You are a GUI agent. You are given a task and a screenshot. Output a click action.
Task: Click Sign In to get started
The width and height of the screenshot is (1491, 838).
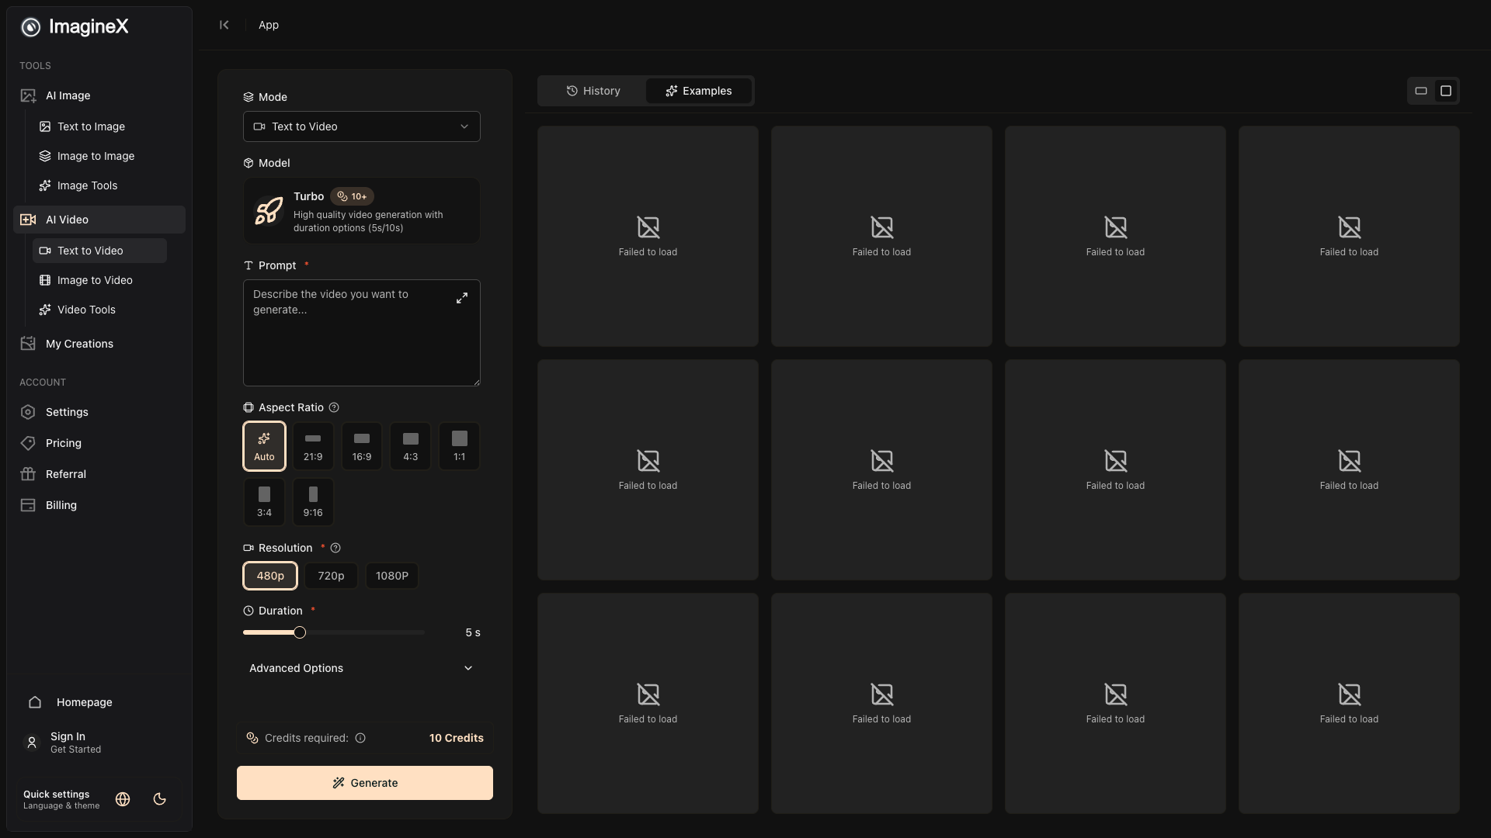point(99,743)
